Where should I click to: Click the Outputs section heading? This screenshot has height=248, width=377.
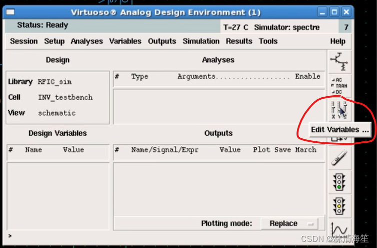click(x=218, y=133)
